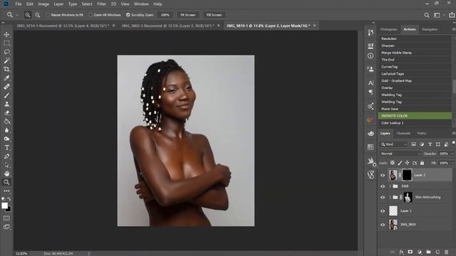
Task: Click the Fill Screen button
Action: click(x=214, y=15)
